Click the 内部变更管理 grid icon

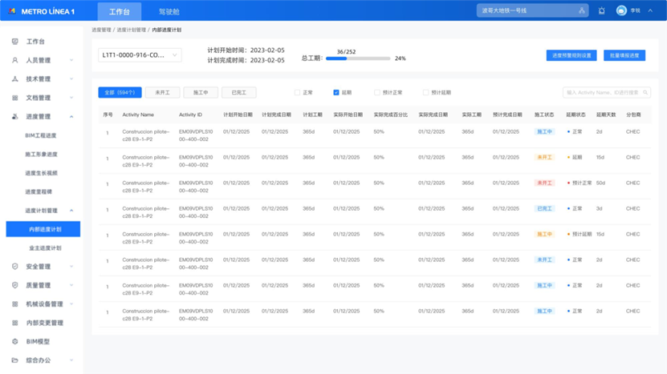15,323
